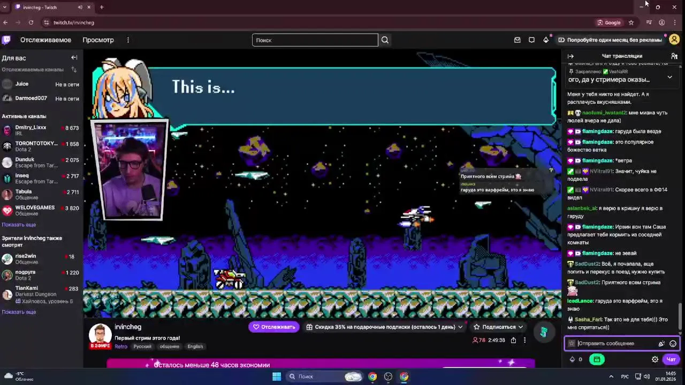The image size is (685, 385).
Task: Open the irvincheg channel name link
Action: pyautogui.click(x=128, y=327)
